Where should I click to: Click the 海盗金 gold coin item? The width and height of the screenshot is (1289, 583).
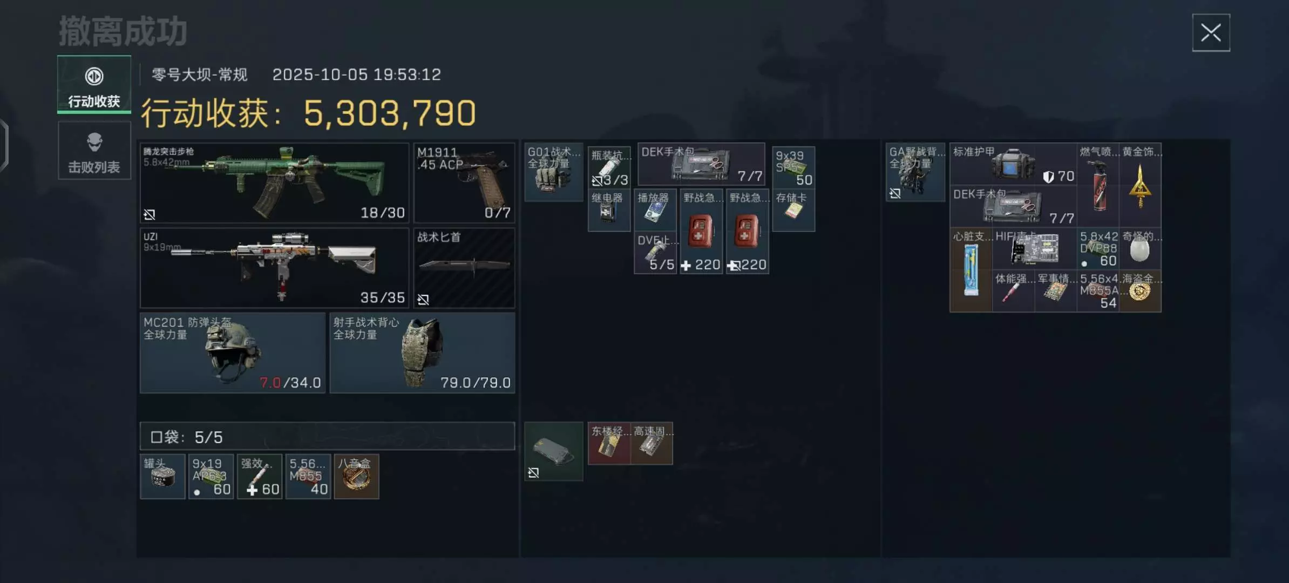1140,291
